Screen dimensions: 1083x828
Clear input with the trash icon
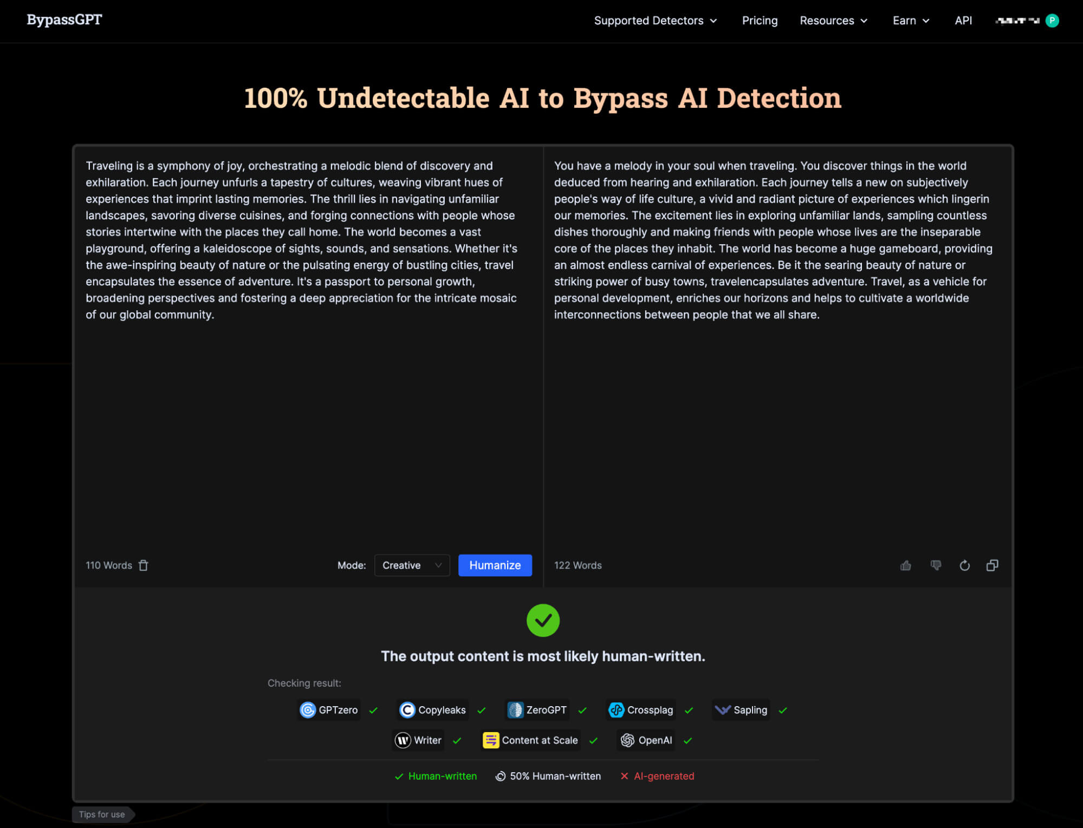tap(144, 565)
